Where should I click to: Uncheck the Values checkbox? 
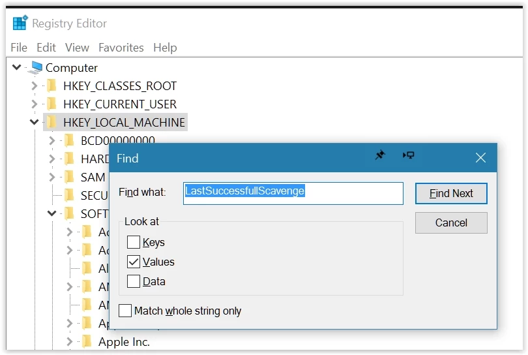[x=134, y=262]
